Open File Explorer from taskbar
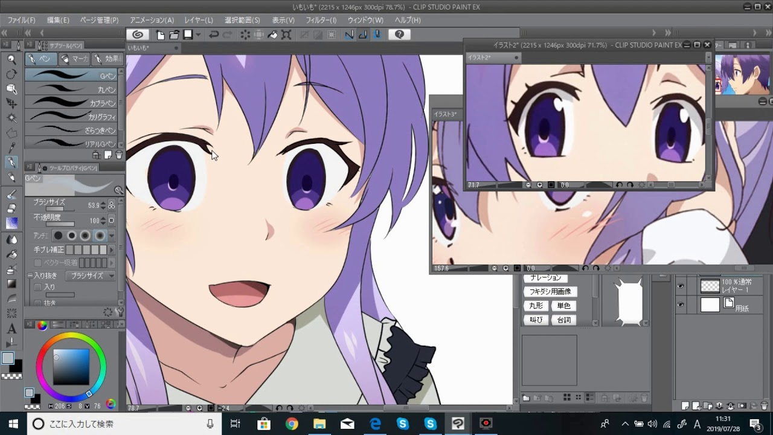 click(319, 424)
